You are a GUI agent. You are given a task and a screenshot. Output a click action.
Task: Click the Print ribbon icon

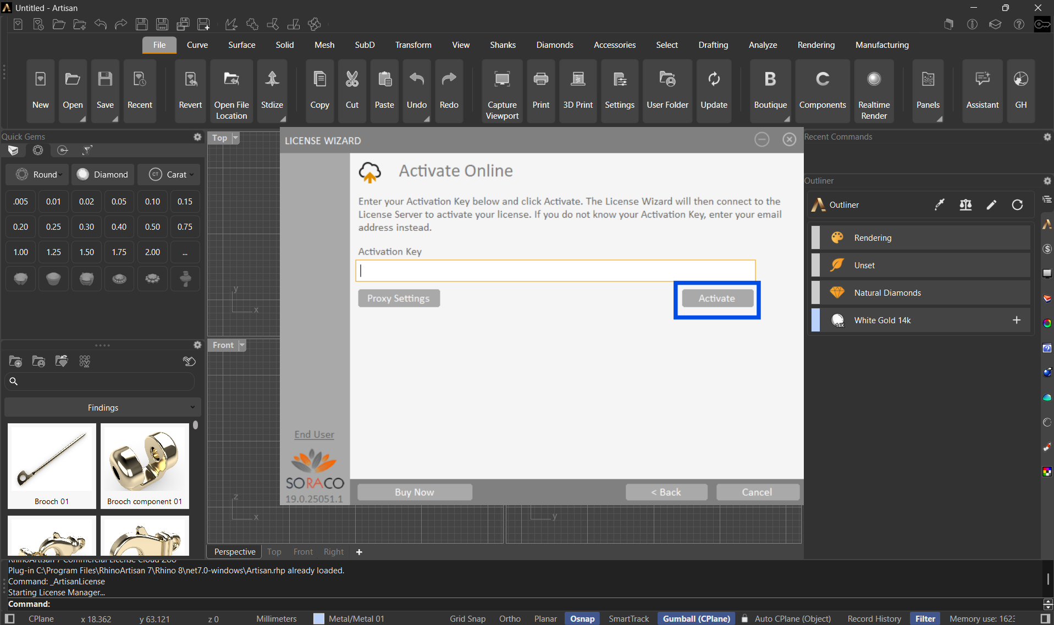[541, 90]
